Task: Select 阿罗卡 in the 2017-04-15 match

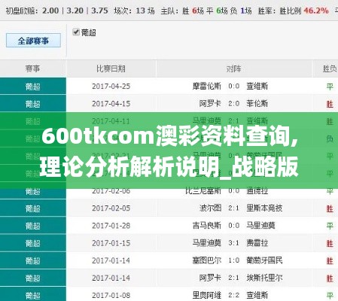Action: (x=210, y=104)
